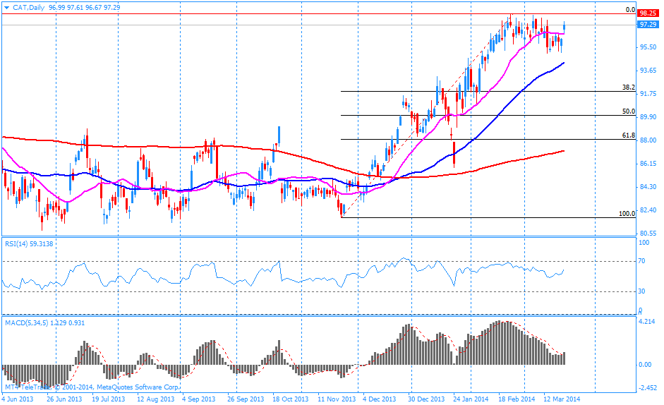Click the 26 Jun 2013 date label
The height and width of the screenshot is (405, 664).
[64, 399]
